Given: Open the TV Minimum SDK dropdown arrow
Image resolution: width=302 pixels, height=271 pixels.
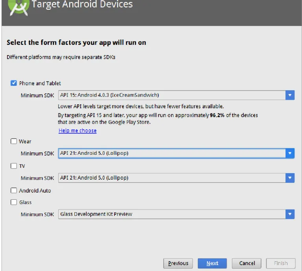Looking at the screenshot, I should [x=290, y=178].
